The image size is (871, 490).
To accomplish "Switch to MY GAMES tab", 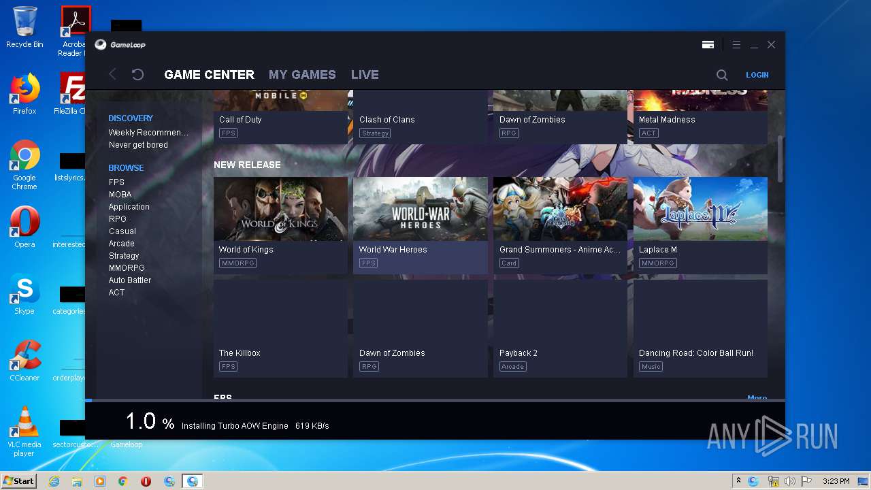I will [302, 75].
